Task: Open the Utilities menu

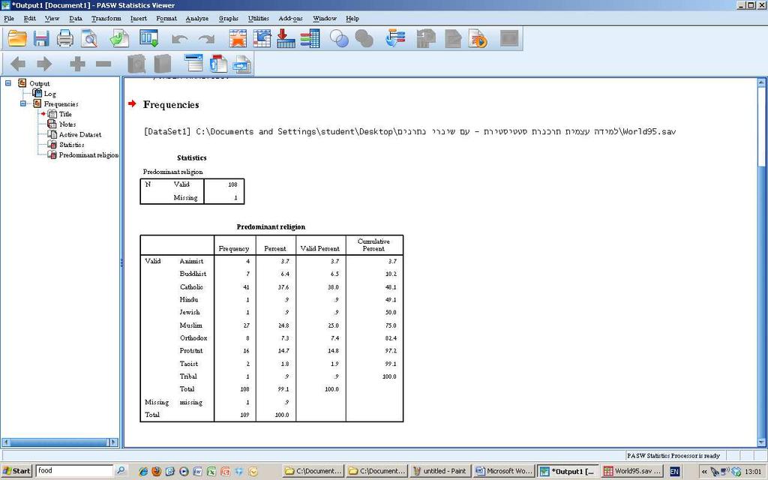Action: (258, 19)
